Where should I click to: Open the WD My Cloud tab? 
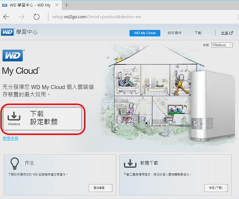coord(145,33)
